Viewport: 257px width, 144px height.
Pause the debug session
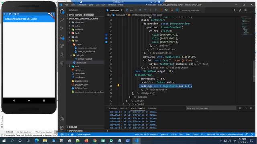(140, 10)
